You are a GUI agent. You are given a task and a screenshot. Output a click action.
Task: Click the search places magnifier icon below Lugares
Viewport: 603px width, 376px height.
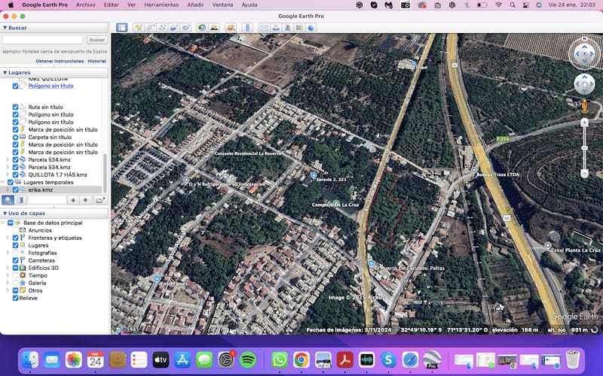tap(8, 200)
